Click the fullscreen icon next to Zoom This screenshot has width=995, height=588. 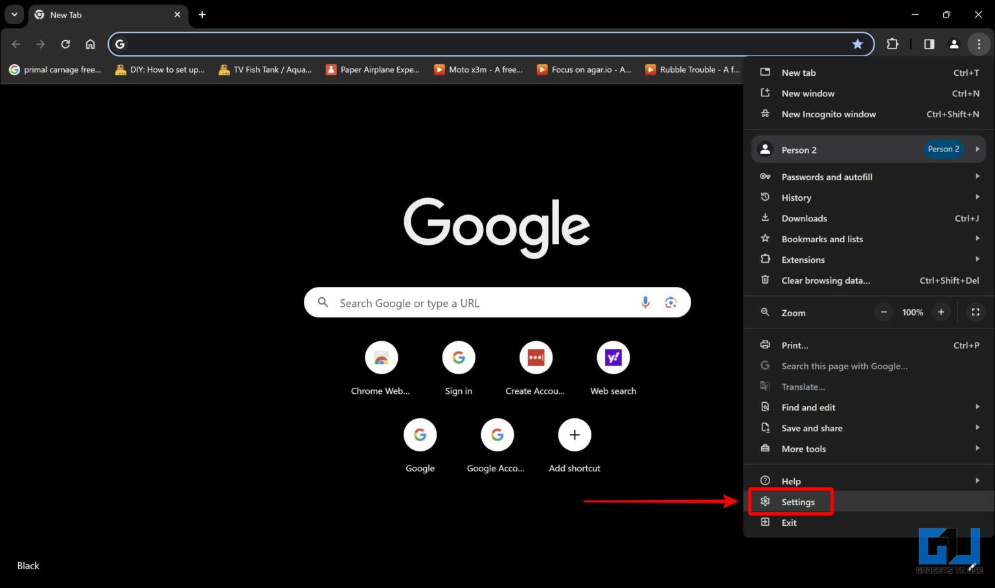(975, 312)
